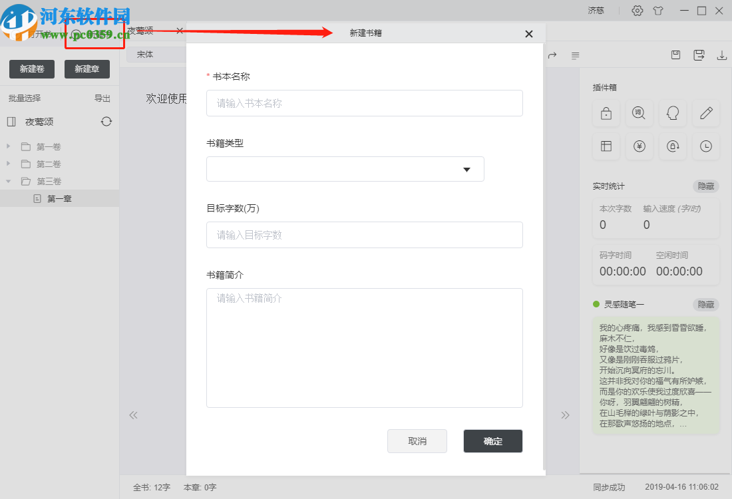Image resolution: width=732 pixels, height=499 pixels.
Task: Open the character profile plugin
Action: point(672,113)
